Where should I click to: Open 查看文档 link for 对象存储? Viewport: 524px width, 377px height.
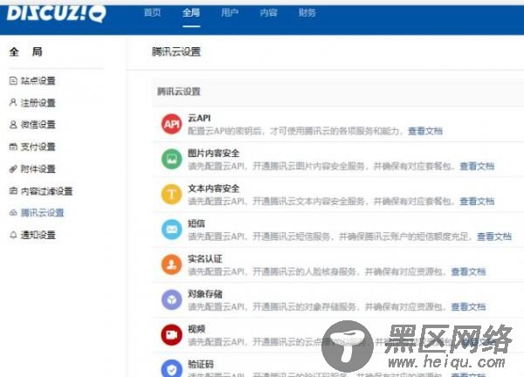468,306
